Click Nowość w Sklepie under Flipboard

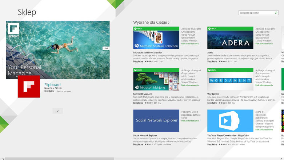point(53,88)
